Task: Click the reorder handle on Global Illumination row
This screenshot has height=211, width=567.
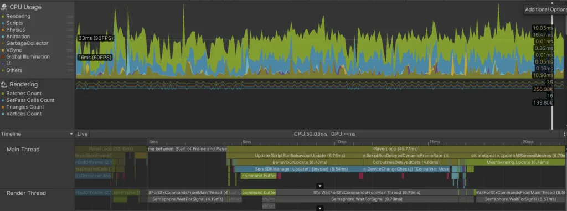Action: (70, 57)
